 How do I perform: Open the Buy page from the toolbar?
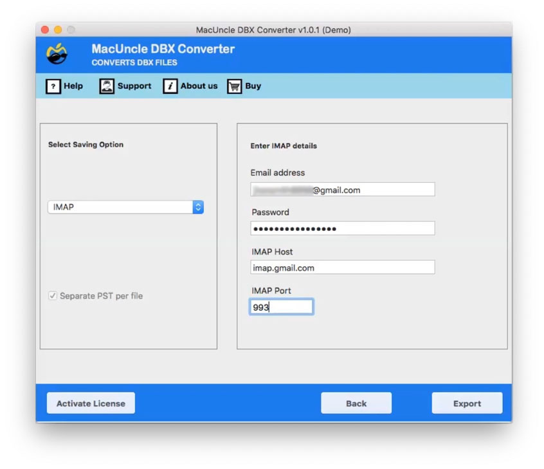click(251, 86)
